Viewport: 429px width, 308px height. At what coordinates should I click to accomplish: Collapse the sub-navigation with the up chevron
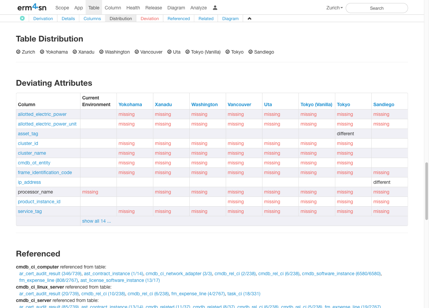point(249,19)
